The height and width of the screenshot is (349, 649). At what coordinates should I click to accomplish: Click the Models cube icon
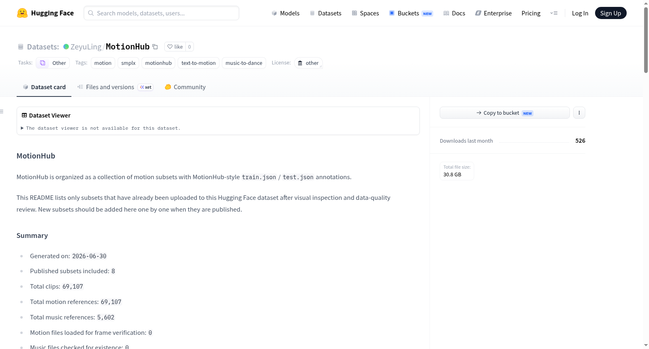coord(274,13)
